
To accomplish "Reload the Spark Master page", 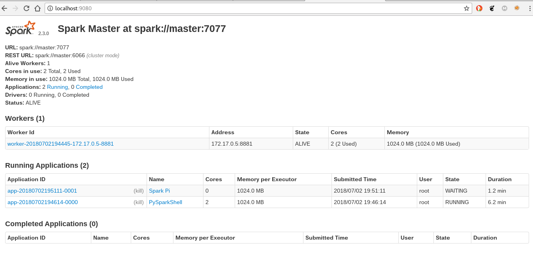I will click(x=26, y=8).
